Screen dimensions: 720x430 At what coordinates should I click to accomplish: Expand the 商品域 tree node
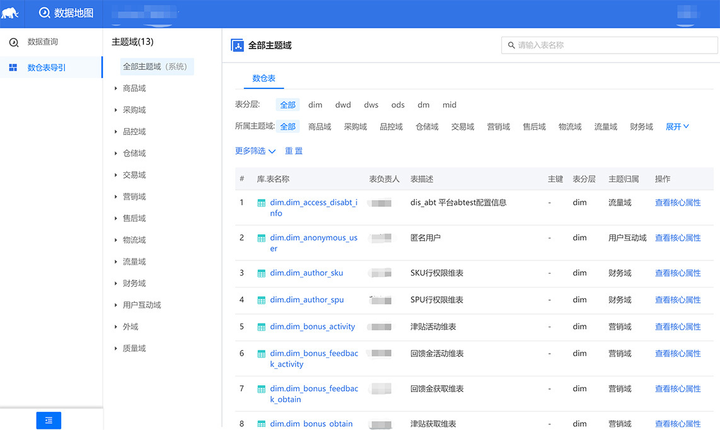(x=116, y=89)
